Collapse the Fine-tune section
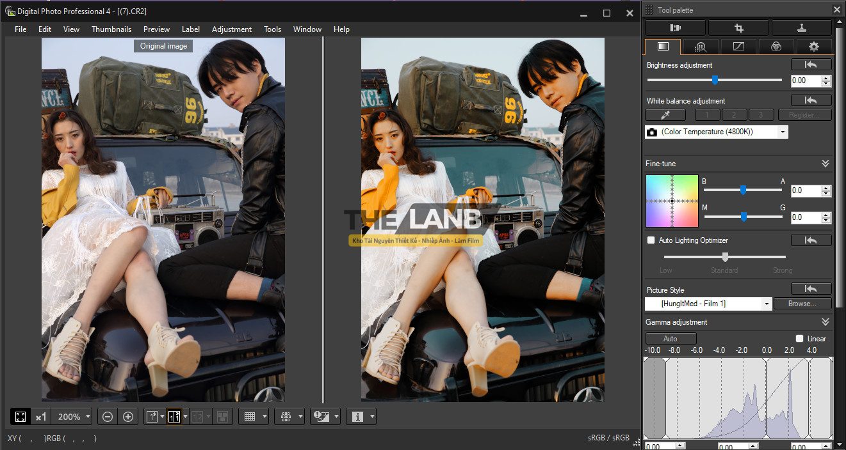This screenshot has width=846, height=450. click(826, 164)
